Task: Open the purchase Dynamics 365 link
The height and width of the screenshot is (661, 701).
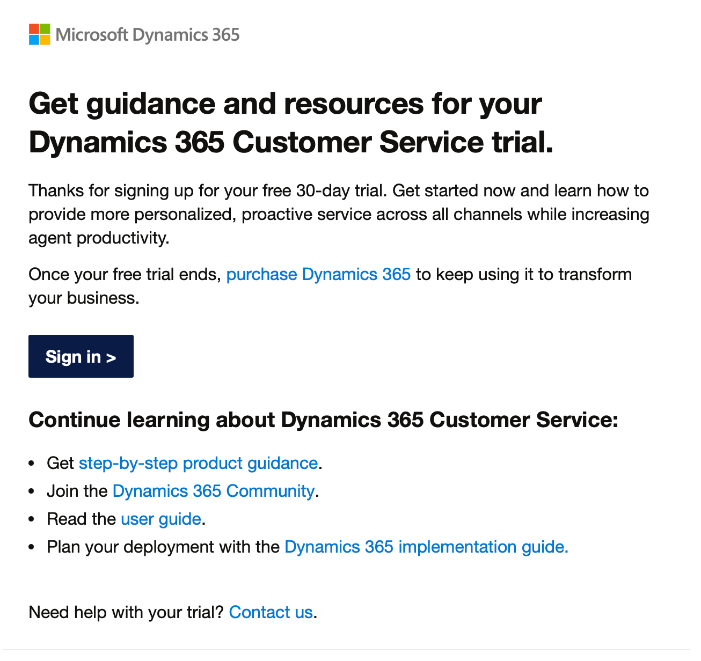Action: [318, 275]
